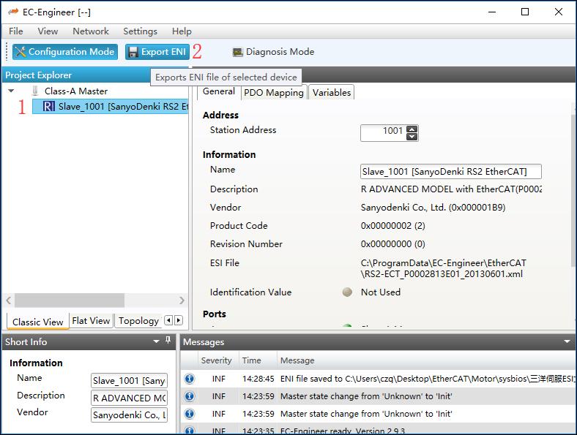Click the info icon of ENI file saved message
Viewport: 577px width, 435px height.
tap(189, 379)
